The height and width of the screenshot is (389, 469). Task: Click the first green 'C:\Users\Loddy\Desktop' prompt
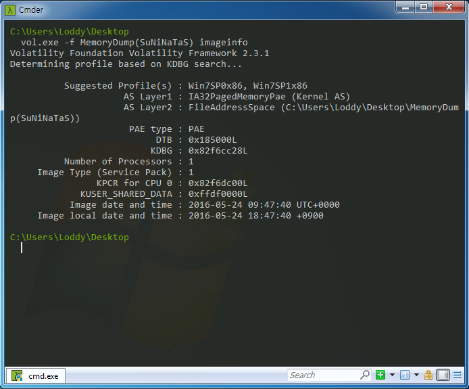tap(70, 31)
